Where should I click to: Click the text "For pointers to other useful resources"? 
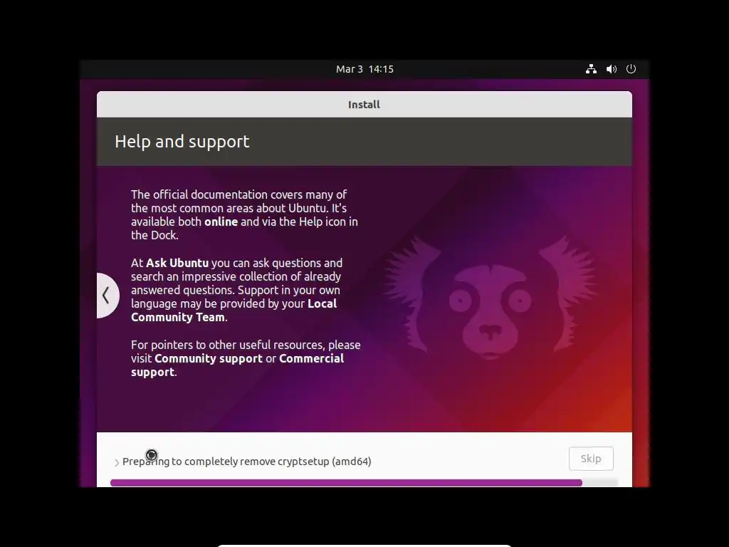tap(228, 345)
